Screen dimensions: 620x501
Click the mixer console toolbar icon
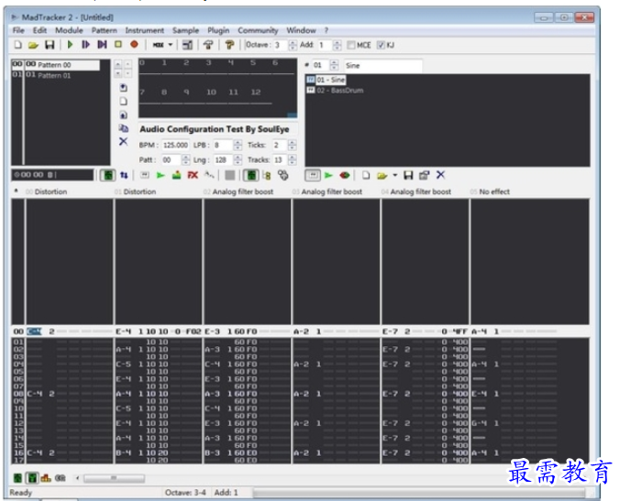[x=187, y=45]
